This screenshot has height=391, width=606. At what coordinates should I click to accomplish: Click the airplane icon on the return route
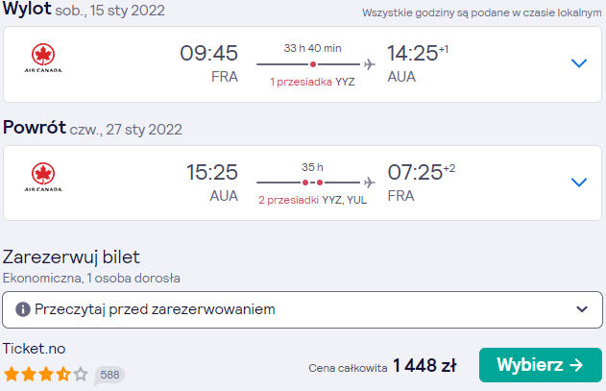(x=370, y=183)
